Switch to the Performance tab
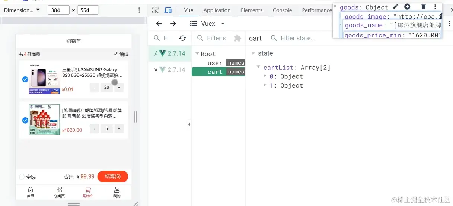This screenshot has height=206, width=453. pyautogui.click(x=317, y=10)
